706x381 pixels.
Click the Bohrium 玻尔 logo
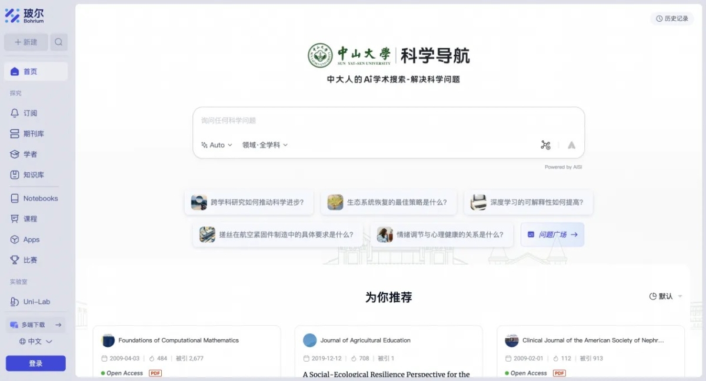point(24,15)
